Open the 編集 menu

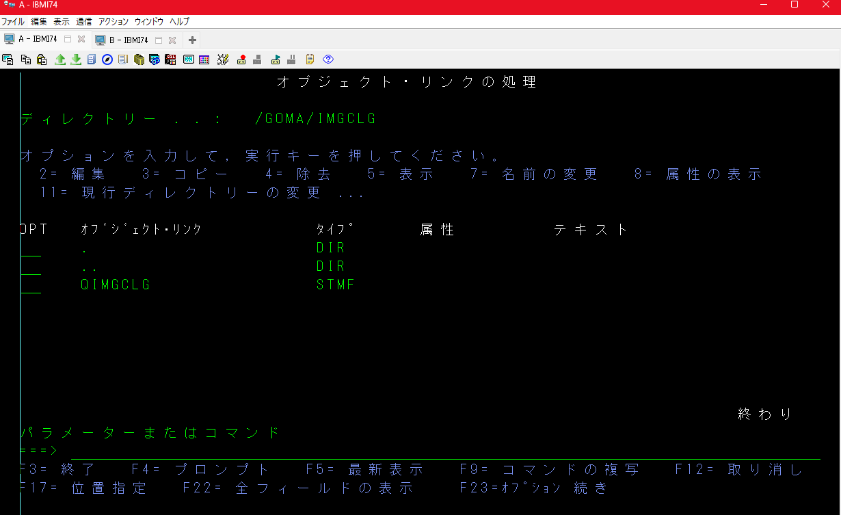tap(39, 22)
